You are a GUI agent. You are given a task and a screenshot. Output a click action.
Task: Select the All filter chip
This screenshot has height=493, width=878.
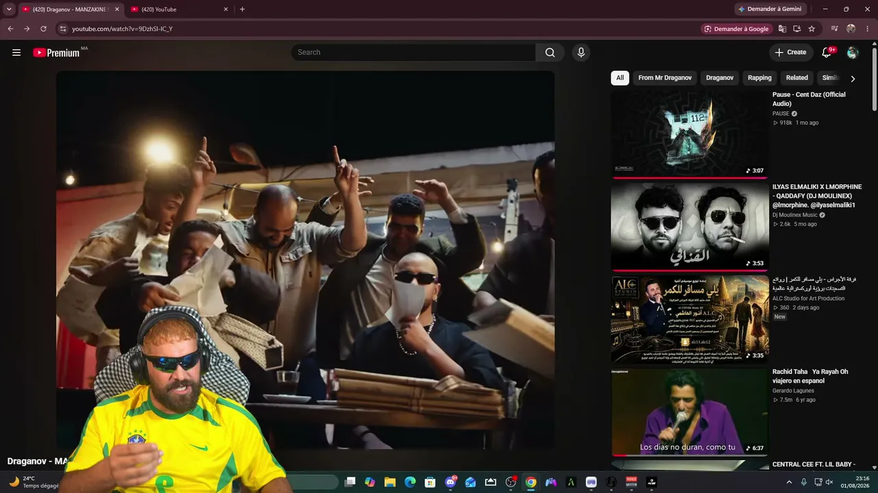(x=620, y=78)
